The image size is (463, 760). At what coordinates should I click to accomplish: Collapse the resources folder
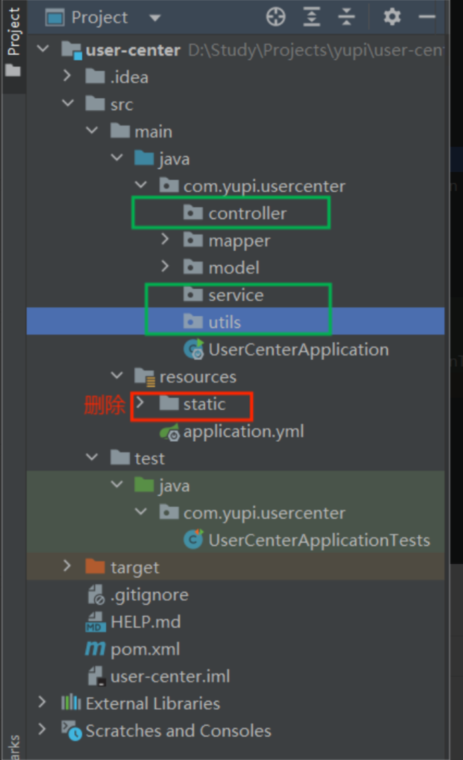pos(116,377)
